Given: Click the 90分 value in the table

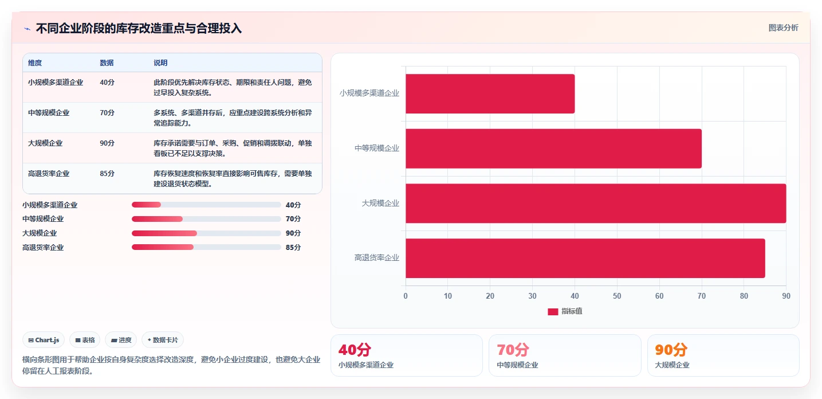Looking at the screenshot, I should click(107, 143).
